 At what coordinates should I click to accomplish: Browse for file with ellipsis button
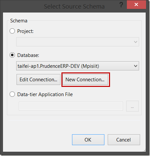(132, 106)
